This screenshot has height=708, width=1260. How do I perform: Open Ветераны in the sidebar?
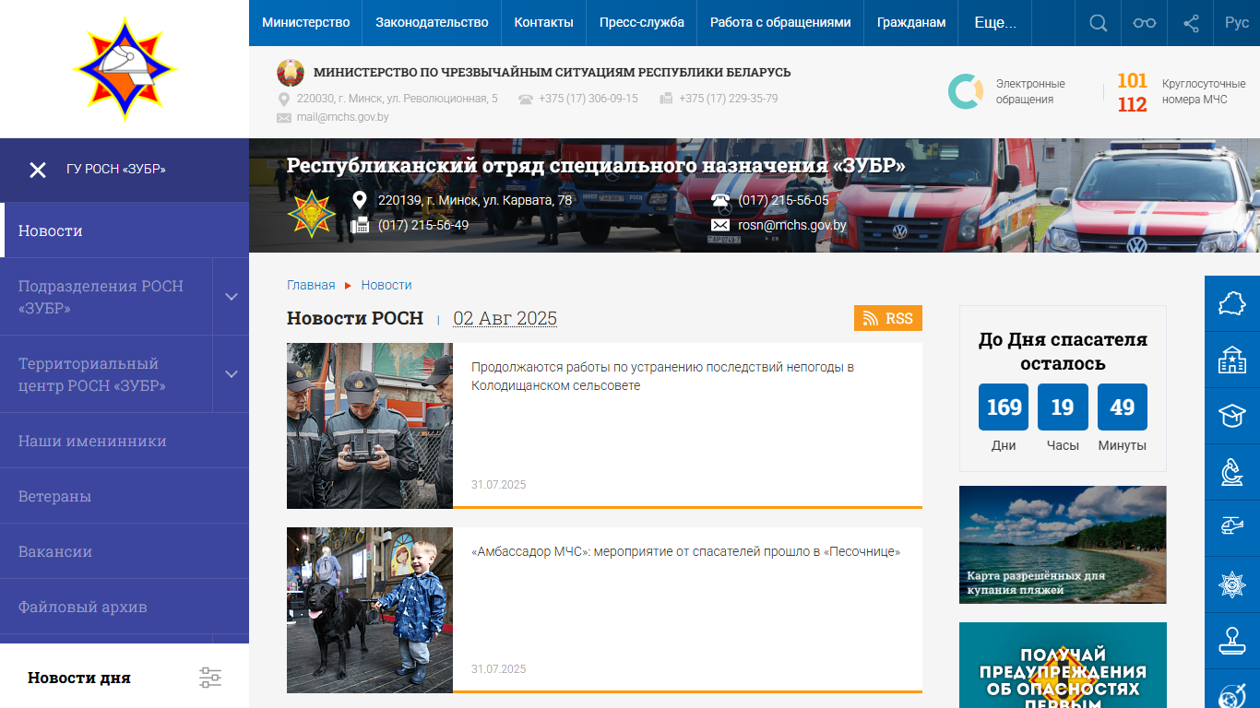click(x=125, y=496)
